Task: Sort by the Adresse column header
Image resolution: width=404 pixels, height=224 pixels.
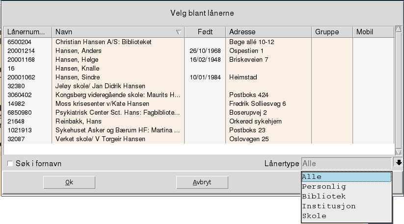Action: click(x=269, y=32)
